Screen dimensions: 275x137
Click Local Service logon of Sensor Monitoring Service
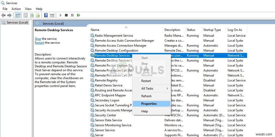[x=237, y=125]
